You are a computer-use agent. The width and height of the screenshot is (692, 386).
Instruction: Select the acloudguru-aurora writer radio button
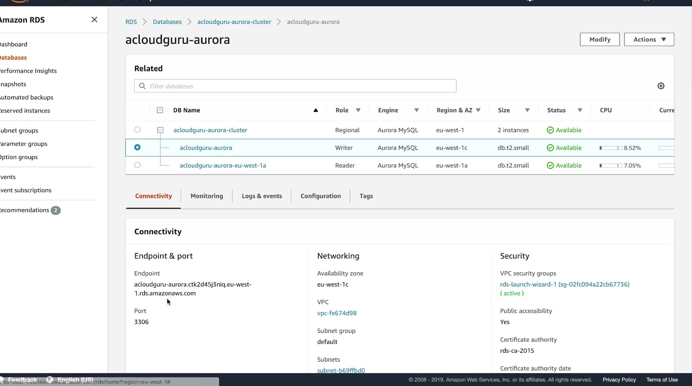point(137,147)
